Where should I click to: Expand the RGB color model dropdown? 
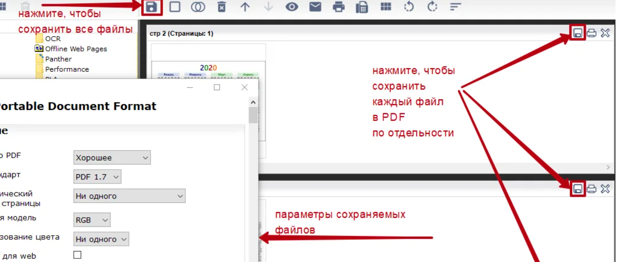click(92, 220)
